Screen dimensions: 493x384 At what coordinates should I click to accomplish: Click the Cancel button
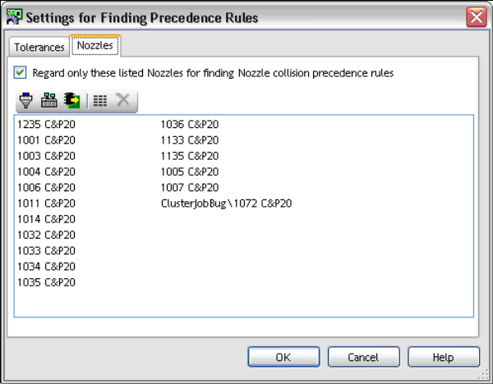point(362,357)
